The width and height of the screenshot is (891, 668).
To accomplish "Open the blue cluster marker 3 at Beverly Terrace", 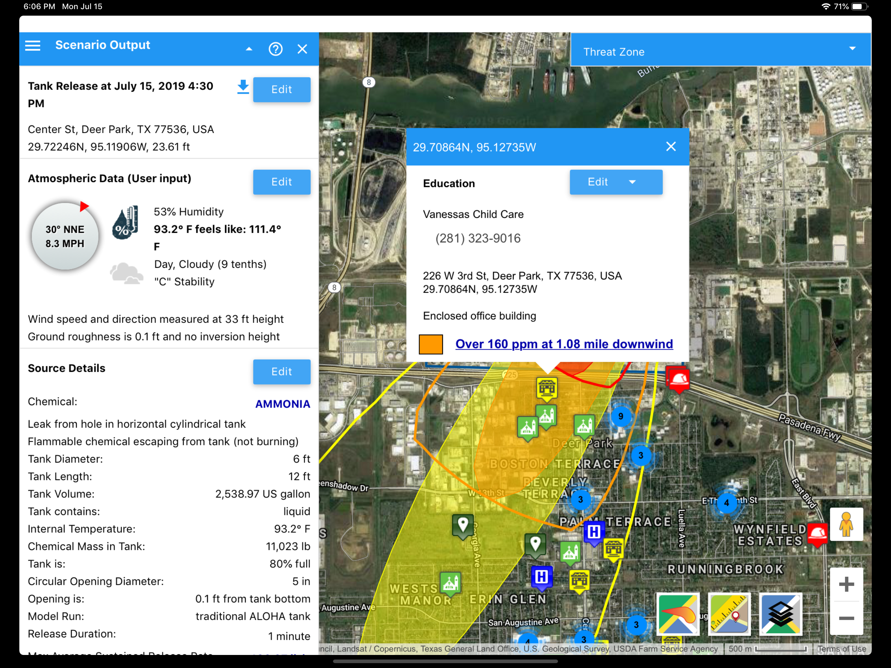I will [581, 500].
